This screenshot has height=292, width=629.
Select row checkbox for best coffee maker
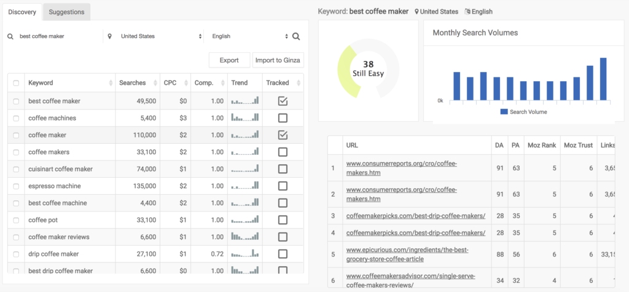(x=16, y=101)
